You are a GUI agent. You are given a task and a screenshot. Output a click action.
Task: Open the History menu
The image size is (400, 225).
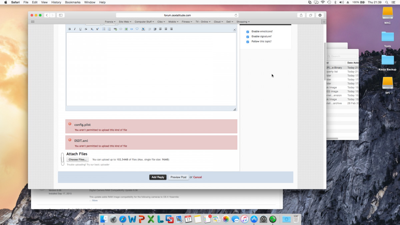click(x=56, y=2)
